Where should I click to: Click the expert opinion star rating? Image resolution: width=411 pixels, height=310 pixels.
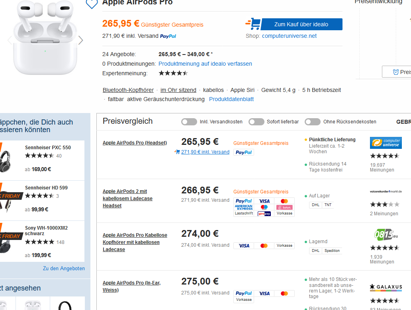click(173, 73)
